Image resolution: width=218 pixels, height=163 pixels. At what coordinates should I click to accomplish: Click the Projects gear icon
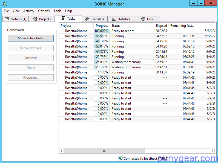pyautogui.click(x=35, y=19)
